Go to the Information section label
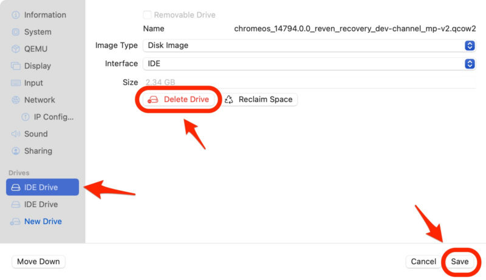 45,15
